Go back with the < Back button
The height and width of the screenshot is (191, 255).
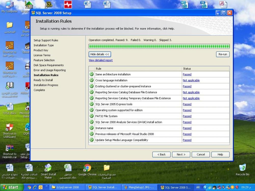point(161,155)
